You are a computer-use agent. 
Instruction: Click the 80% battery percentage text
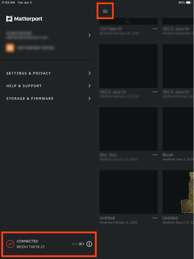tap(181, 3)
